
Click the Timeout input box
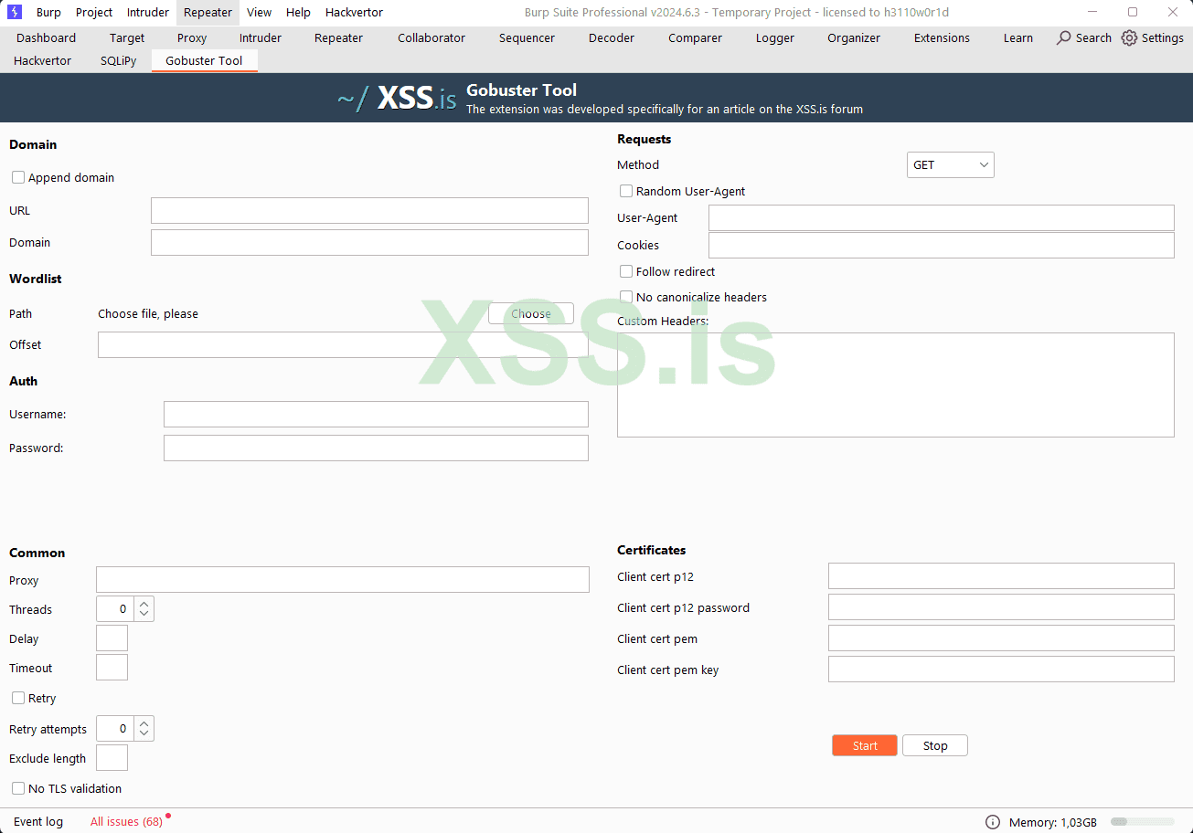click(x=112, y=668)
